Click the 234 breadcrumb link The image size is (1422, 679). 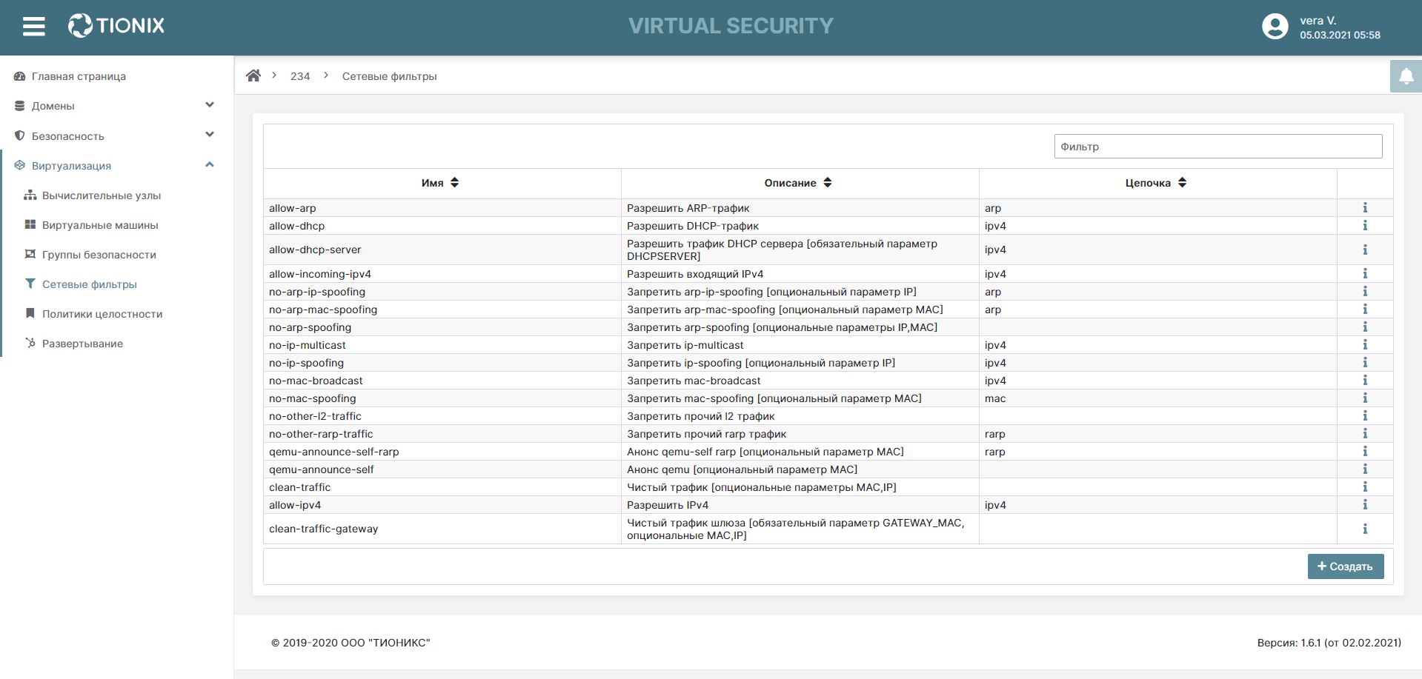click(x=300, y=76)
